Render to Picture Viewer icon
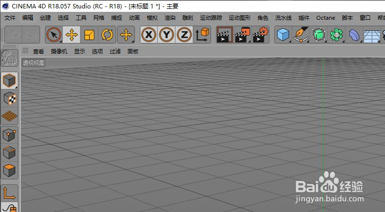Viewport: 385px width, 212px height. tap(242, 35)
